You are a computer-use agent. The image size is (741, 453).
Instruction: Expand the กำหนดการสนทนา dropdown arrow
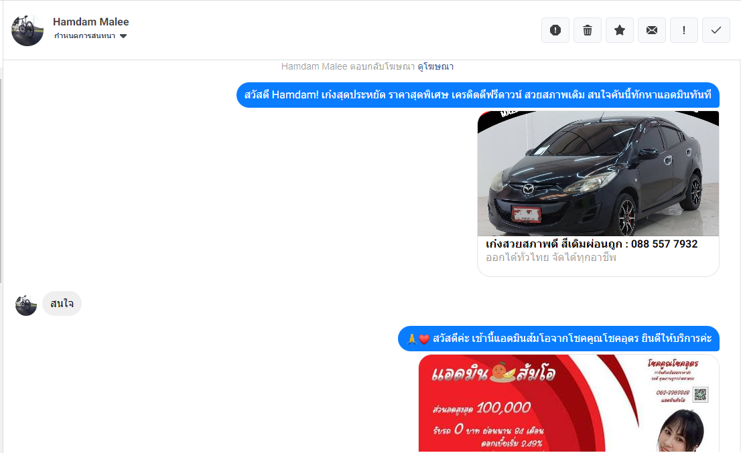pos(123,36)
